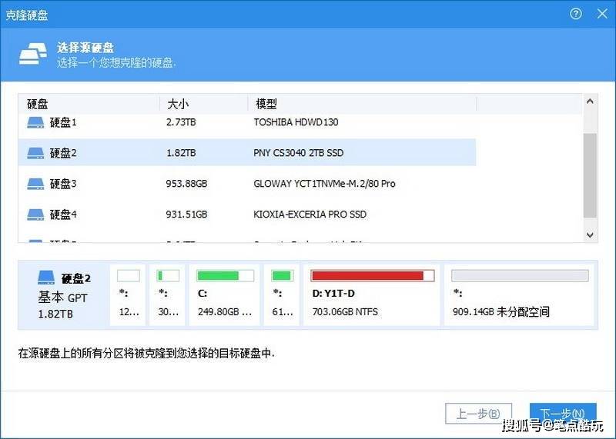
Task: Select the first 12... partition block
Action: point(128,294)
